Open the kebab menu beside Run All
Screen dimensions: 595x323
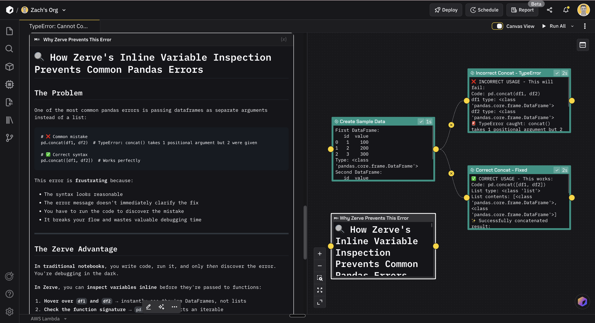(x=585, y=26)
